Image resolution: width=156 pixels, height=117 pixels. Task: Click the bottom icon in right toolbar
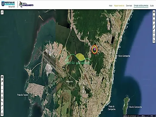154,41
